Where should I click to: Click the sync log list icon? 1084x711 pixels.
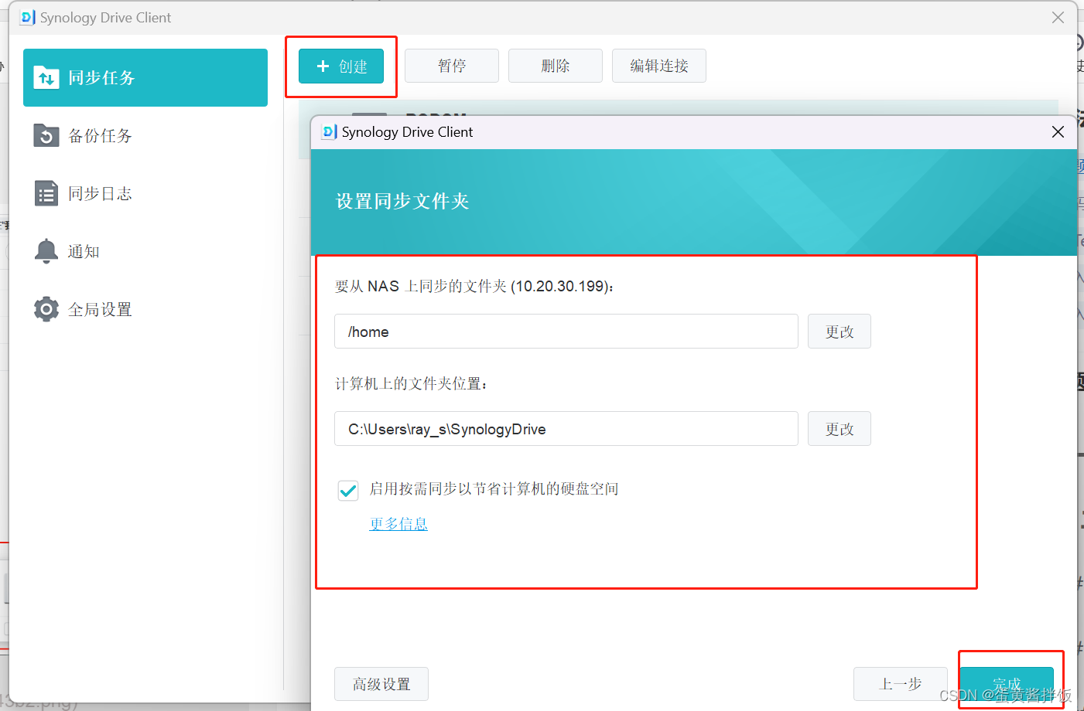tap(46, 193)
